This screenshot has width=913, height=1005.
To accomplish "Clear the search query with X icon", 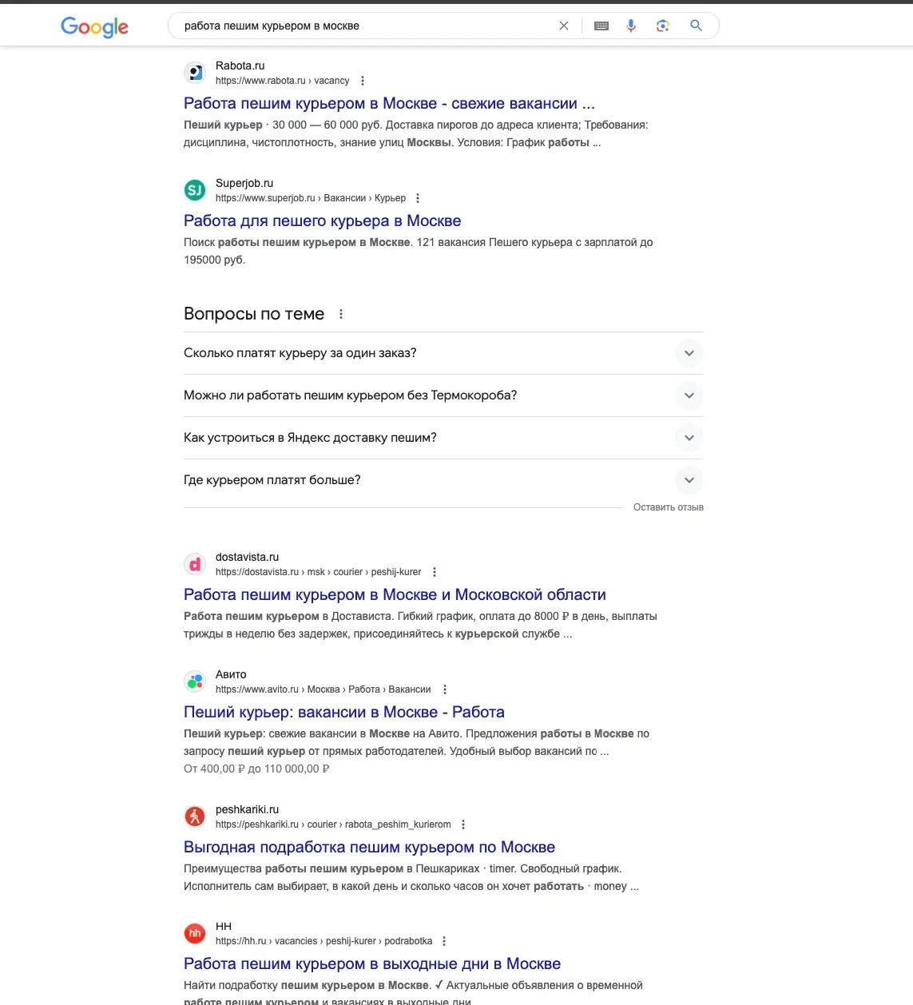I will point(564,26).
